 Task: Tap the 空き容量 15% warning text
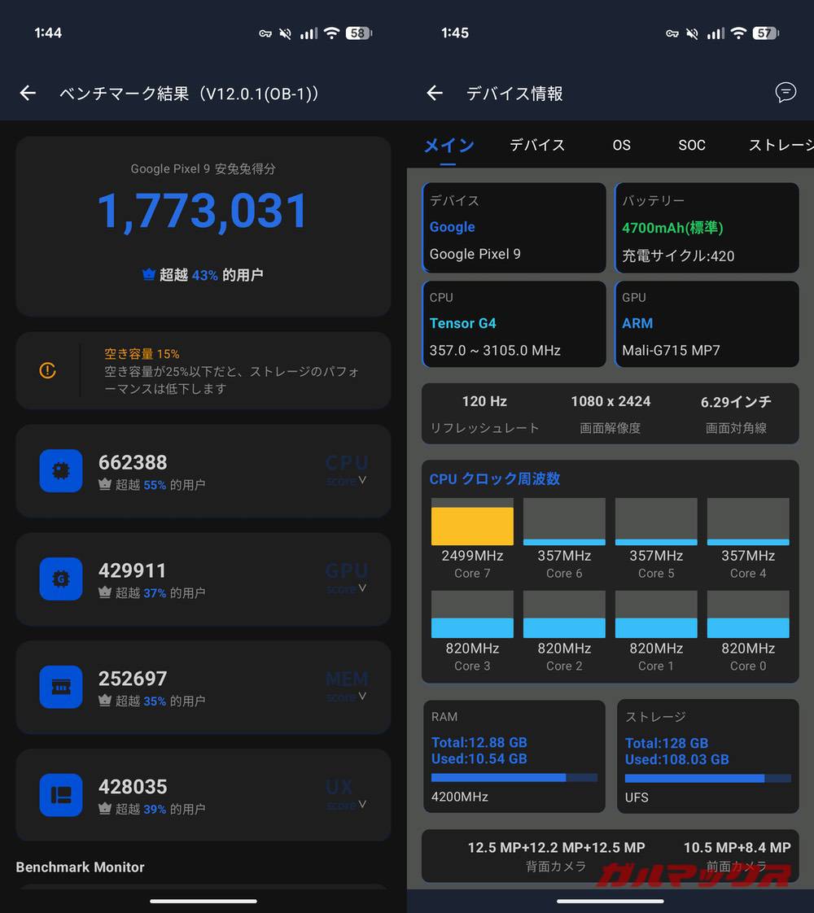(142, 353)
